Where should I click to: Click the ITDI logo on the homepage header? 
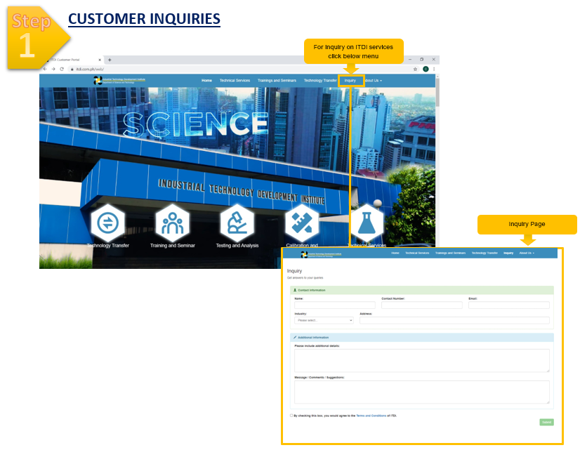click(x=119, y=80)
